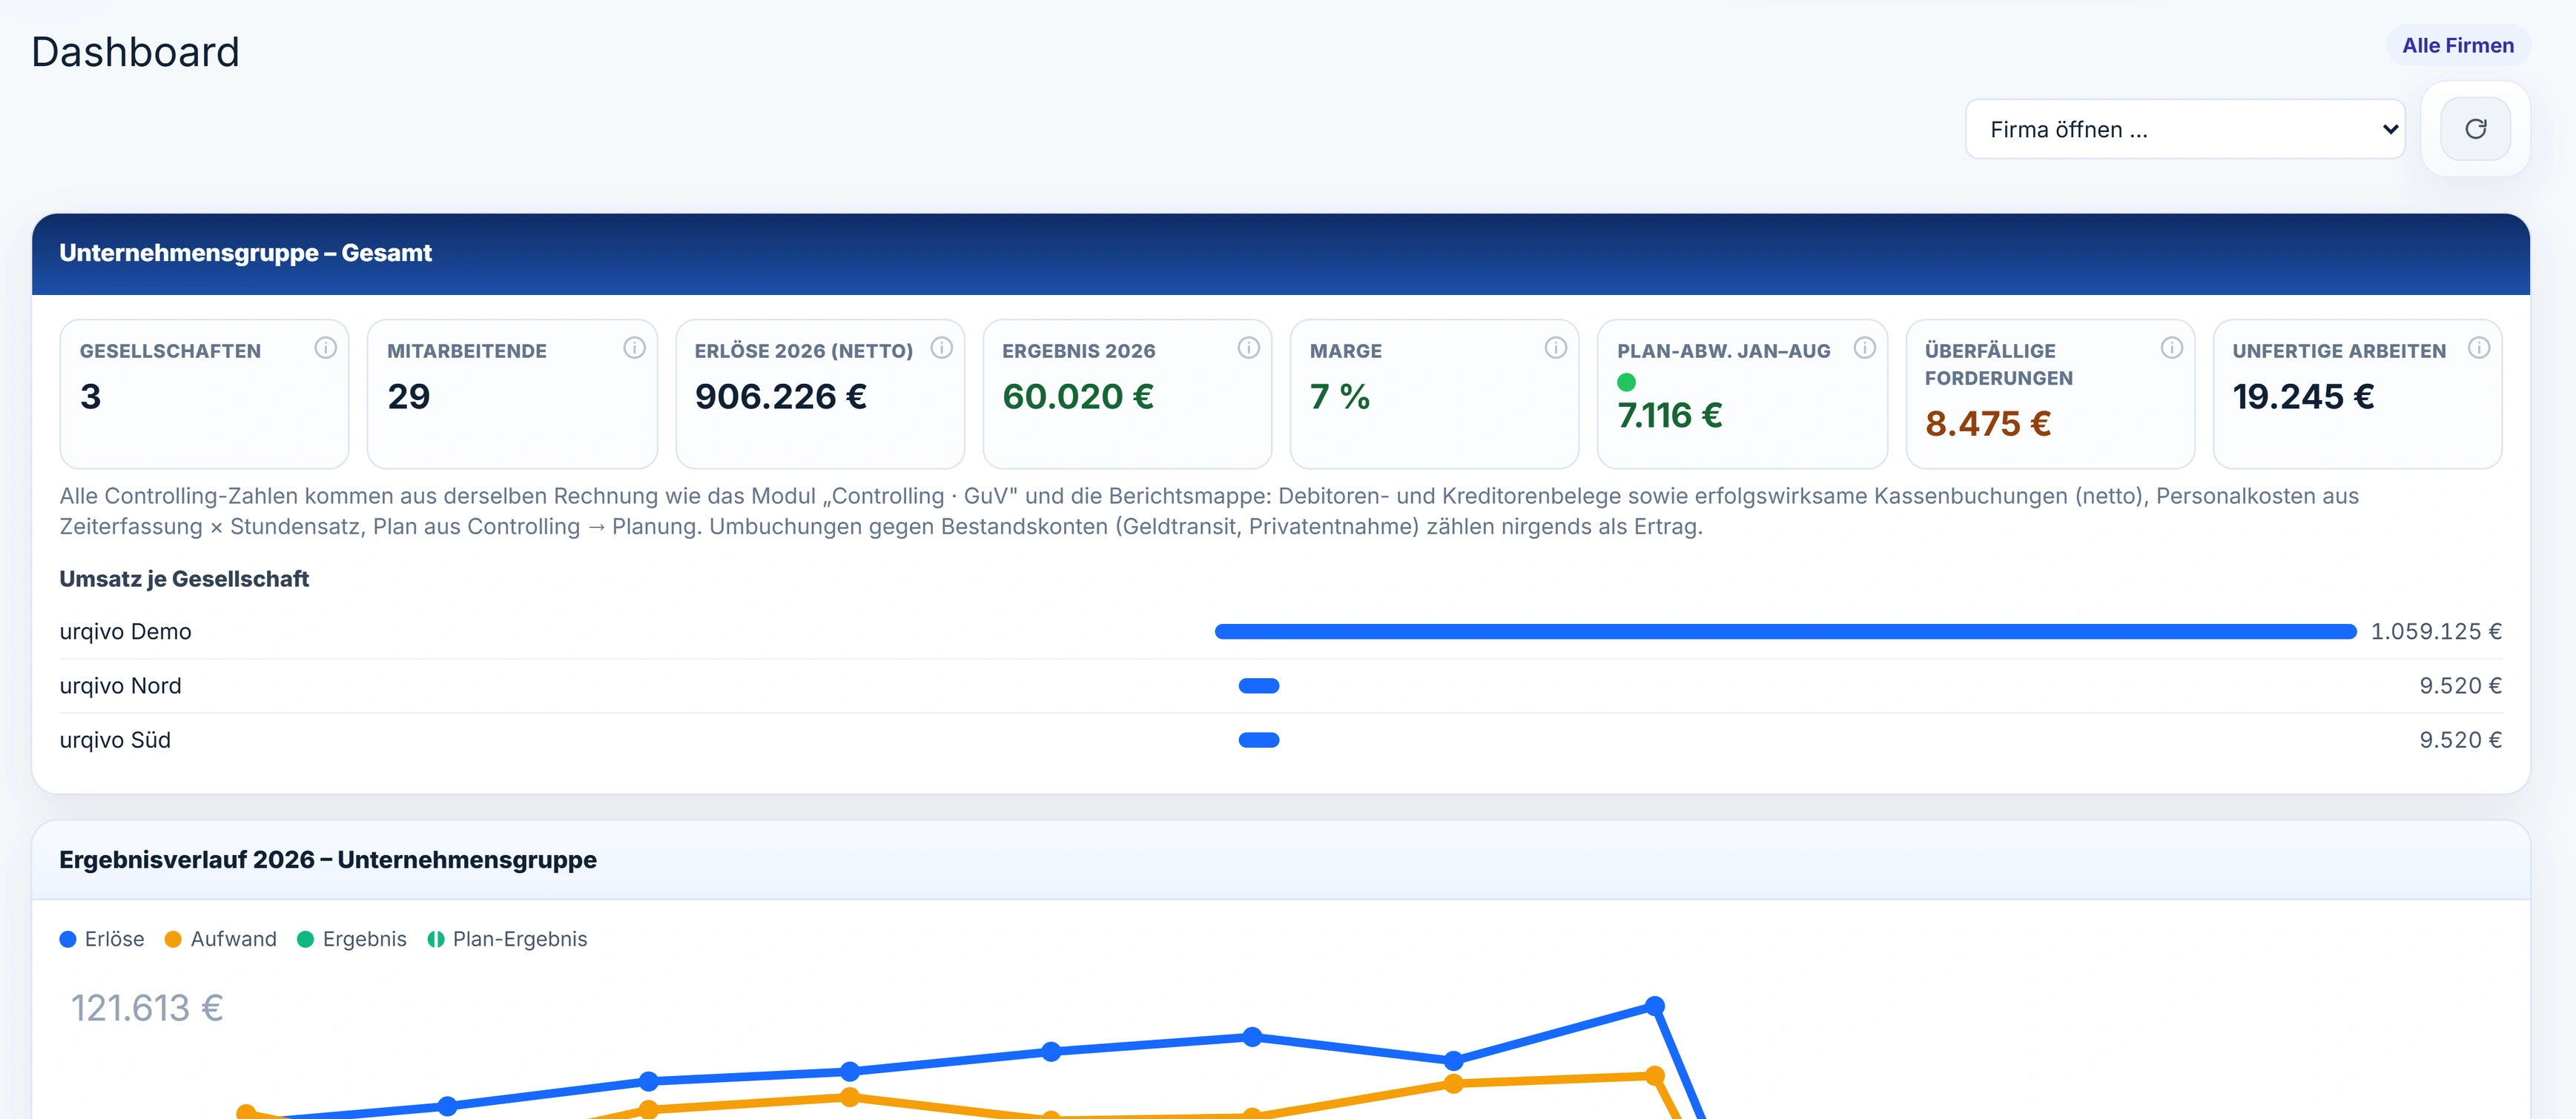Click the 8.475 € overdue receivables value
Viewport: 2576px width, 1119px height.
(1987, 424)
